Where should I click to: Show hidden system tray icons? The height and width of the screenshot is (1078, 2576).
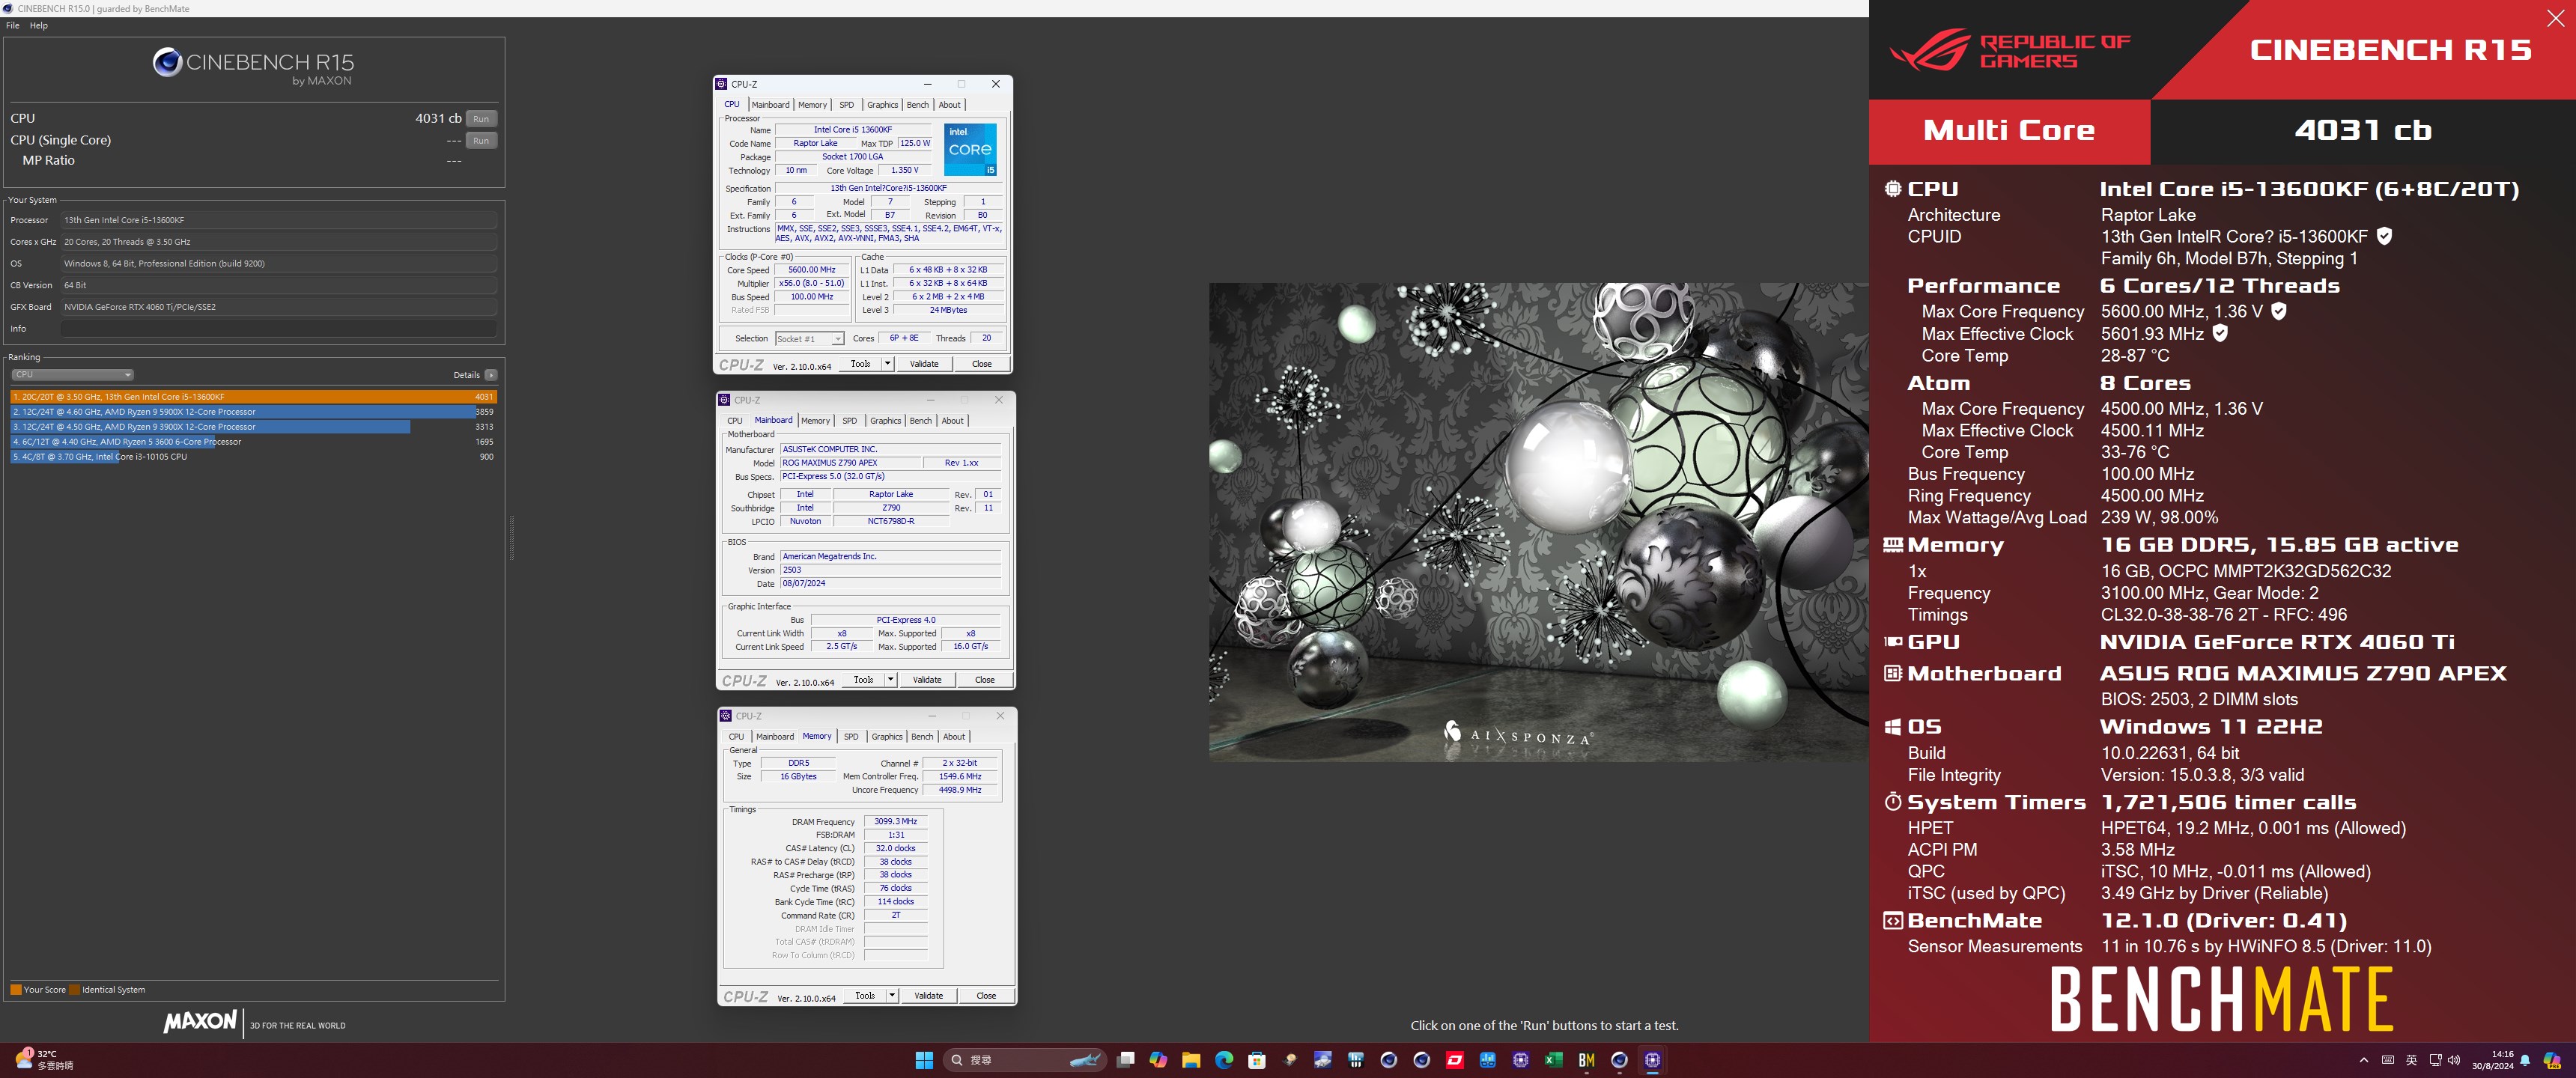tap(2364, 1060)
